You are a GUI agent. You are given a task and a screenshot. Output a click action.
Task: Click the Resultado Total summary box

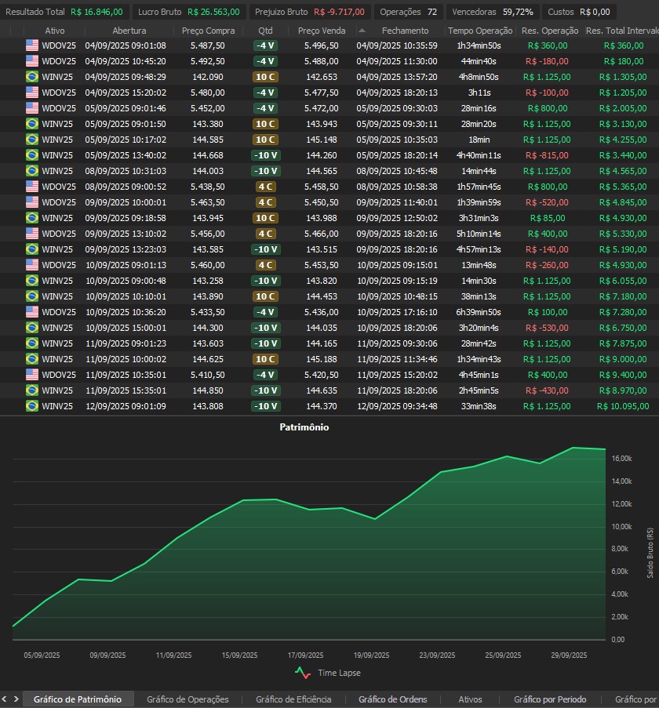point(64,12)
